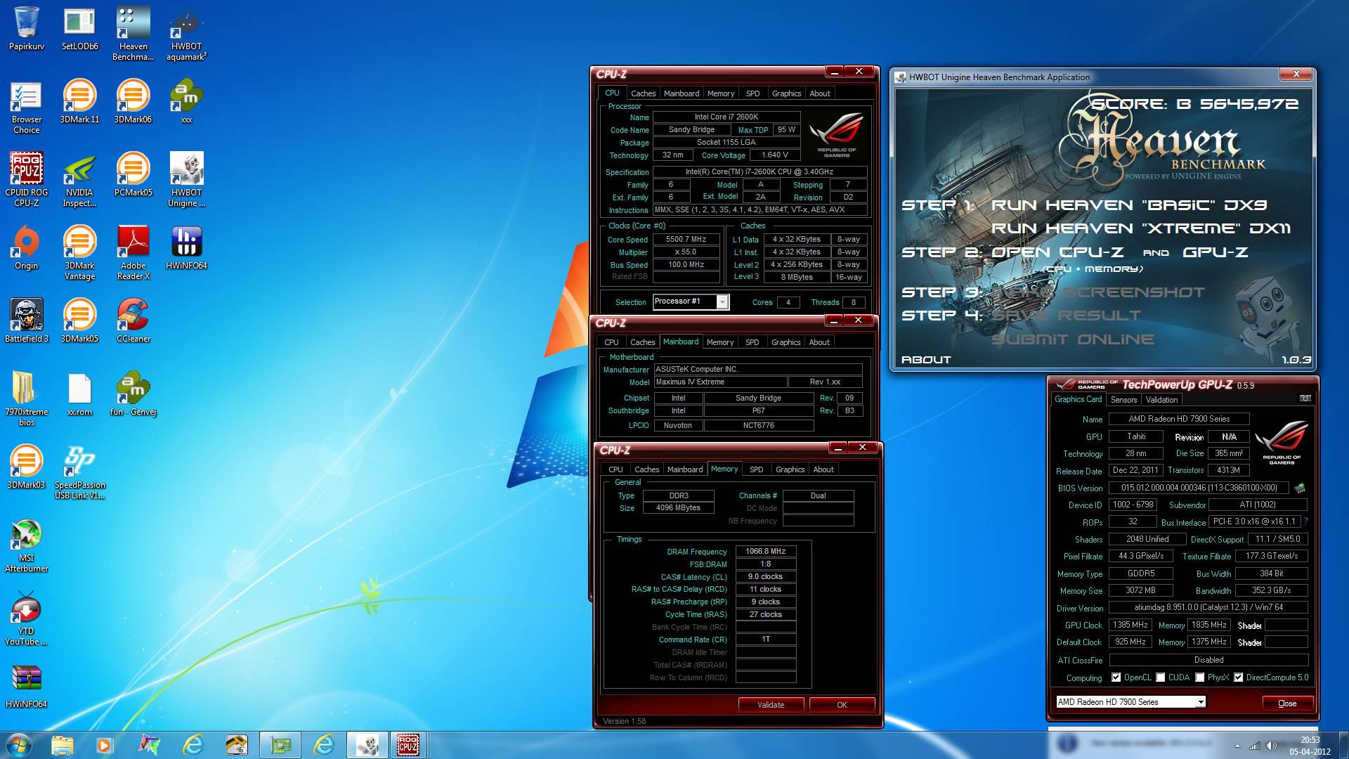Click the Validate button in CPU-Z
The image size is (1349, 759).
(x=771, y=705)
